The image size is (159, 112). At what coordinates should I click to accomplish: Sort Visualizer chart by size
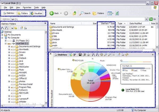point(93,55)
